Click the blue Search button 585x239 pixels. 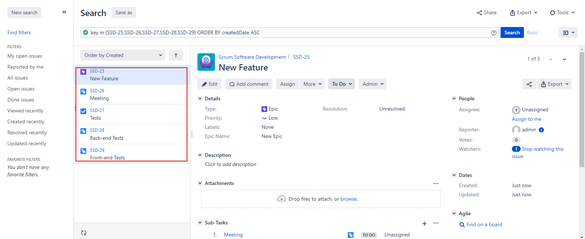[512, 33]
